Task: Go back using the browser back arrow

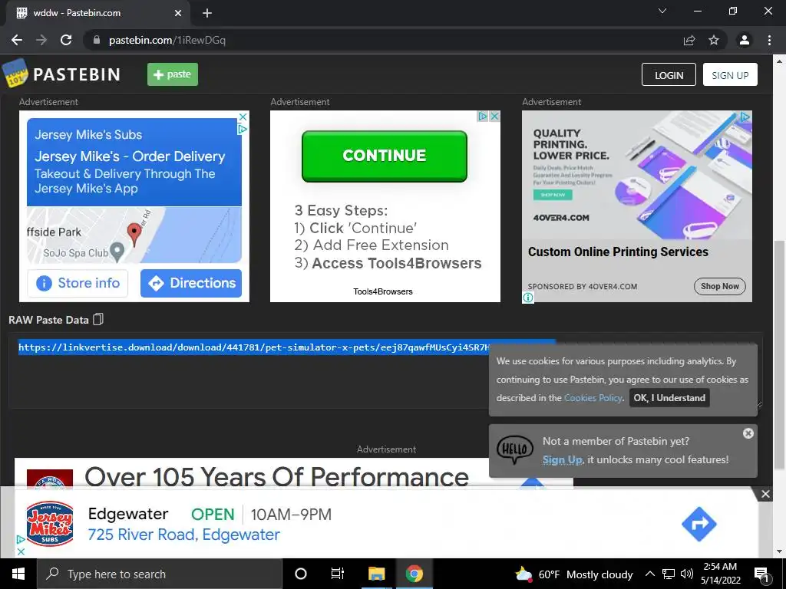Action: coord(17,40)
